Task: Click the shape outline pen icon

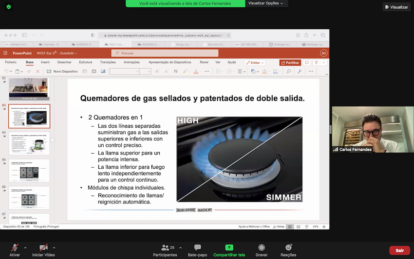Action: 275,71
